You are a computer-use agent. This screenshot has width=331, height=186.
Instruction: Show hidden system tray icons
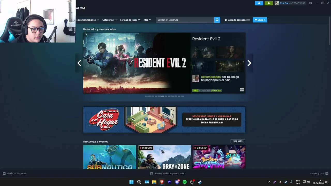tap(269, 182)
